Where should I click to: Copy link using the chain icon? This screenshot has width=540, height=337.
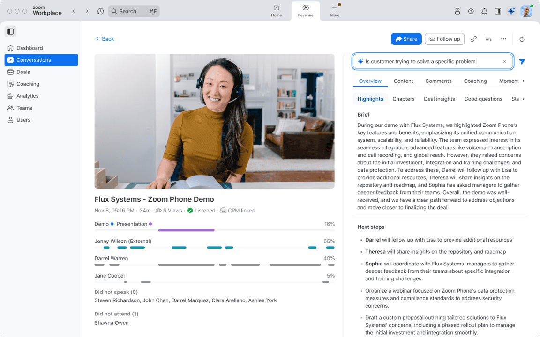tap(473, 39)
